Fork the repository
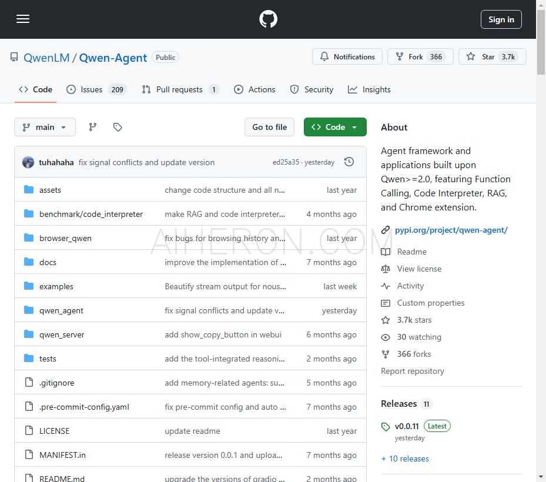This screenshot has height=482, width=546. click(420, 57)
